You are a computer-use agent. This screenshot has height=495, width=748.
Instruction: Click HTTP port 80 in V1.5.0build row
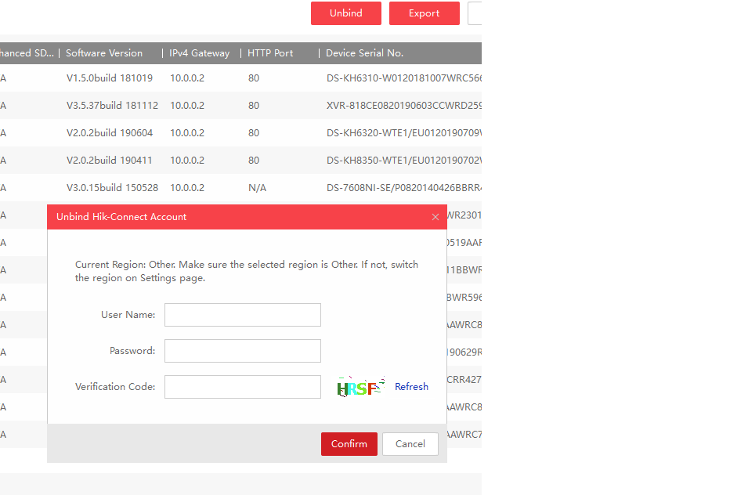point(254,78)
